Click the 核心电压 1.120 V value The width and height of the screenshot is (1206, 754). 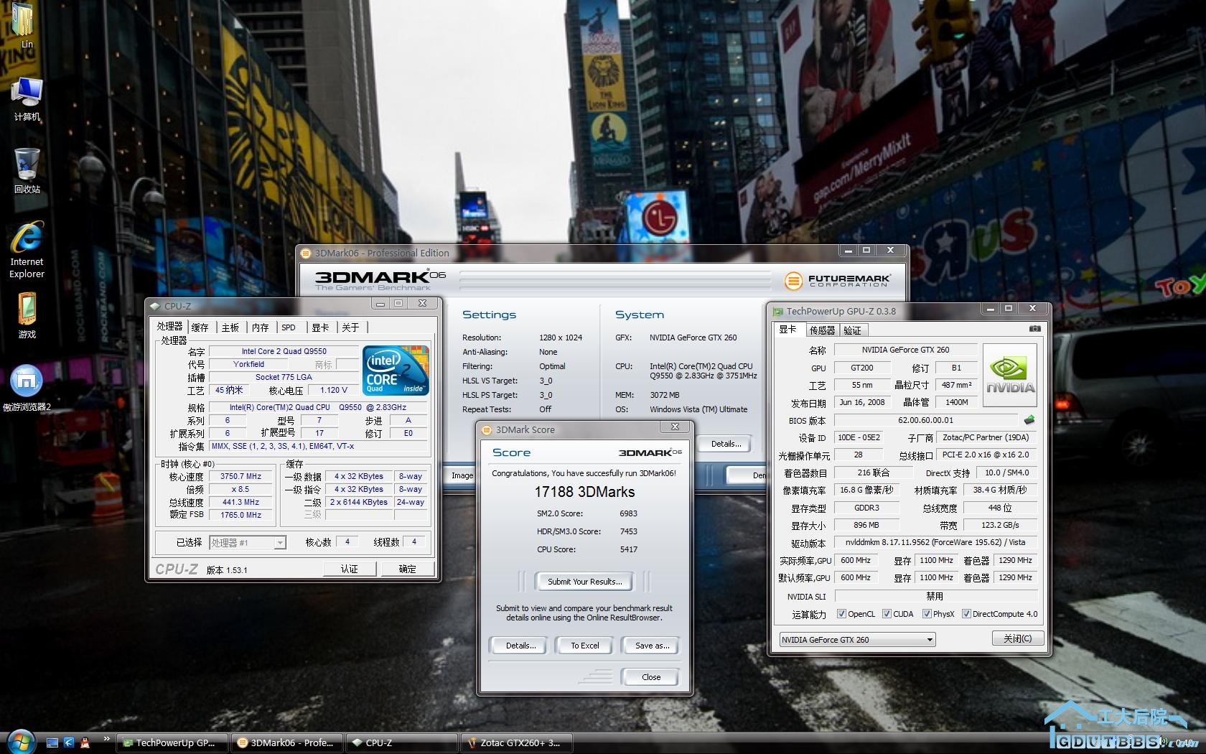(334, 390)
